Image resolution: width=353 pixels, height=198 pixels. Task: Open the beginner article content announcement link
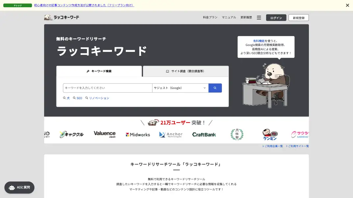84,5
